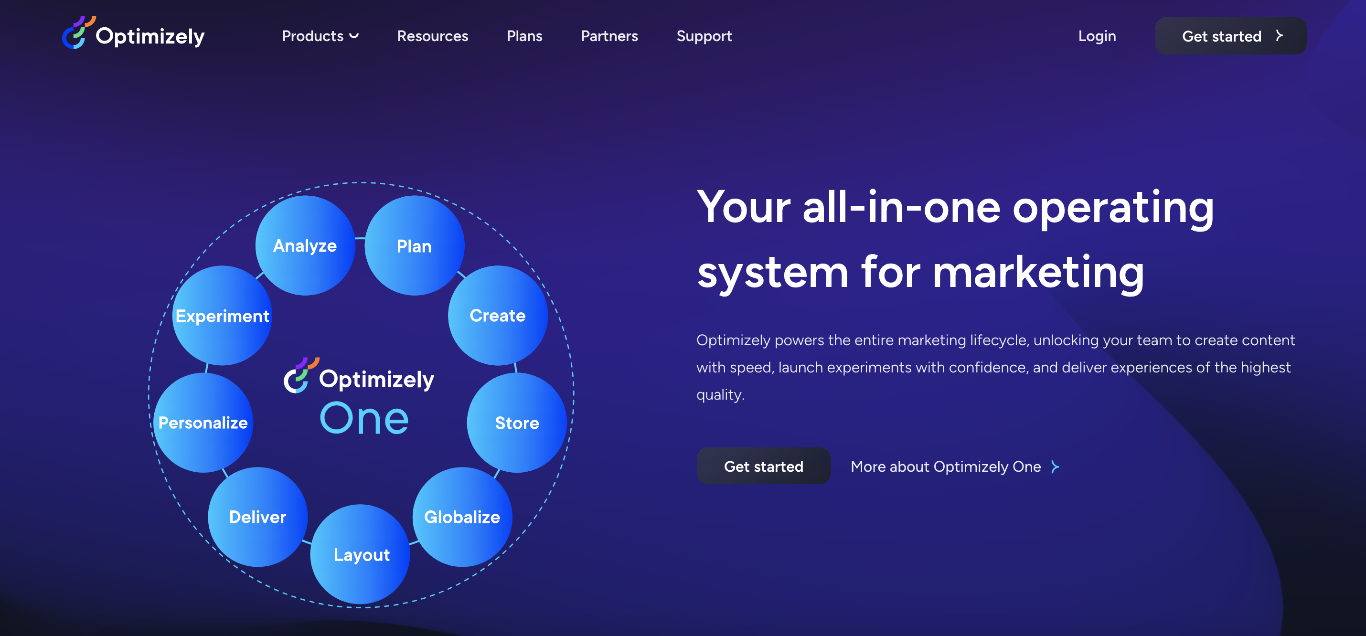Click the Personalize module icon

point(204,421)
